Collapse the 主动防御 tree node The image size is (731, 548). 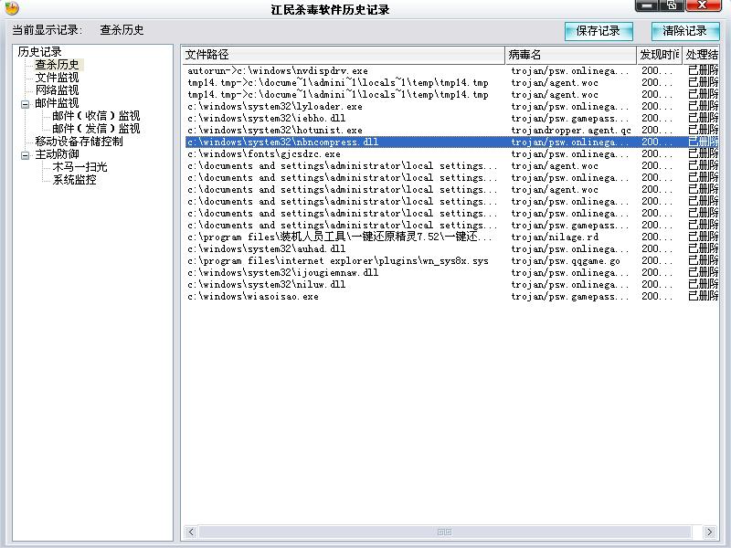26,155
